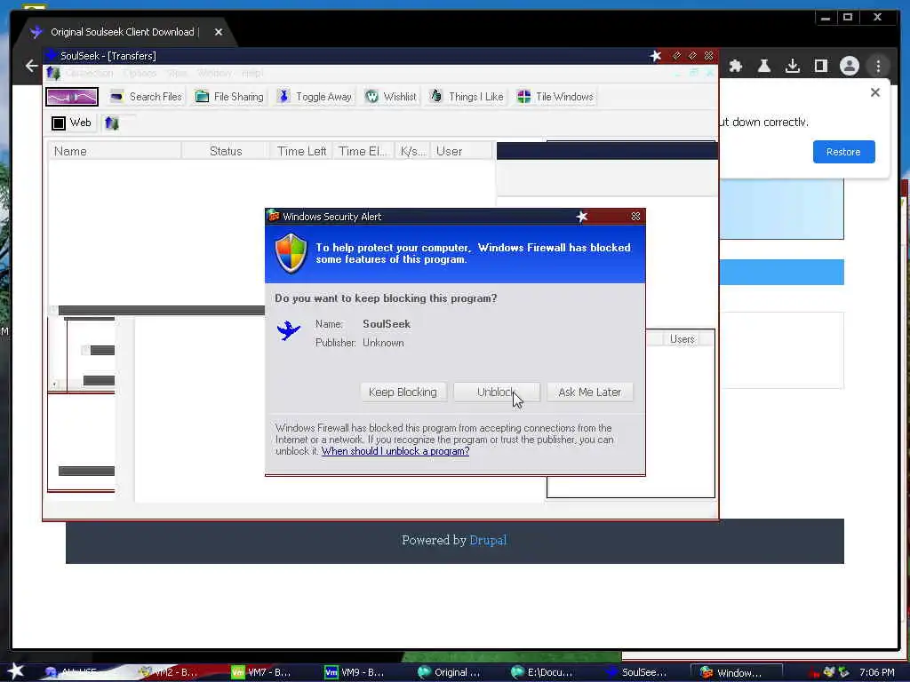Click the 7:06 PM clock in the tray
910x682 pixels.
pyautogui.click(x=876, y=672)
